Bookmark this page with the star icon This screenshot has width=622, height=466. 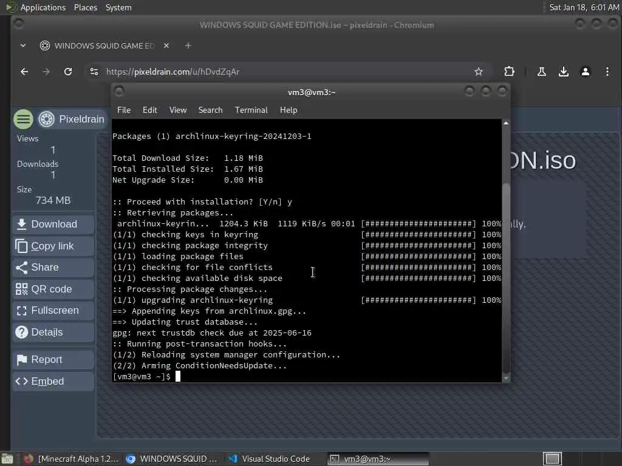[479, 72]
